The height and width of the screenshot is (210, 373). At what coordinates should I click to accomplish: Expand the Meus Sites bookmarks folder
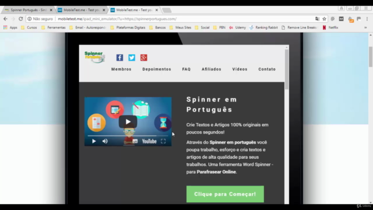point(180,27)
